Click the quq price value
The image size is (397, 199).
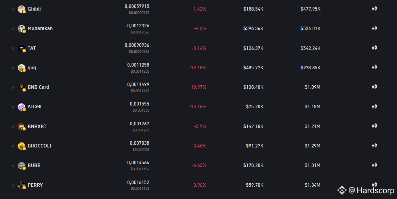click(x=139, y=65)
